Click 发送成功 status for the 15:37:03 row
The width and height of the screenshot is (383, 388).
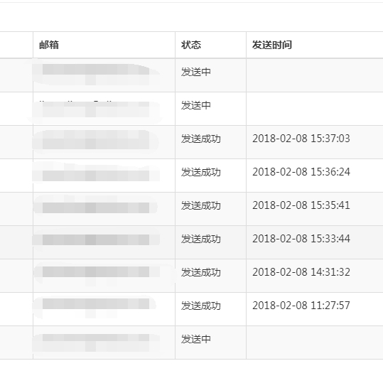[x=201, y=139]
